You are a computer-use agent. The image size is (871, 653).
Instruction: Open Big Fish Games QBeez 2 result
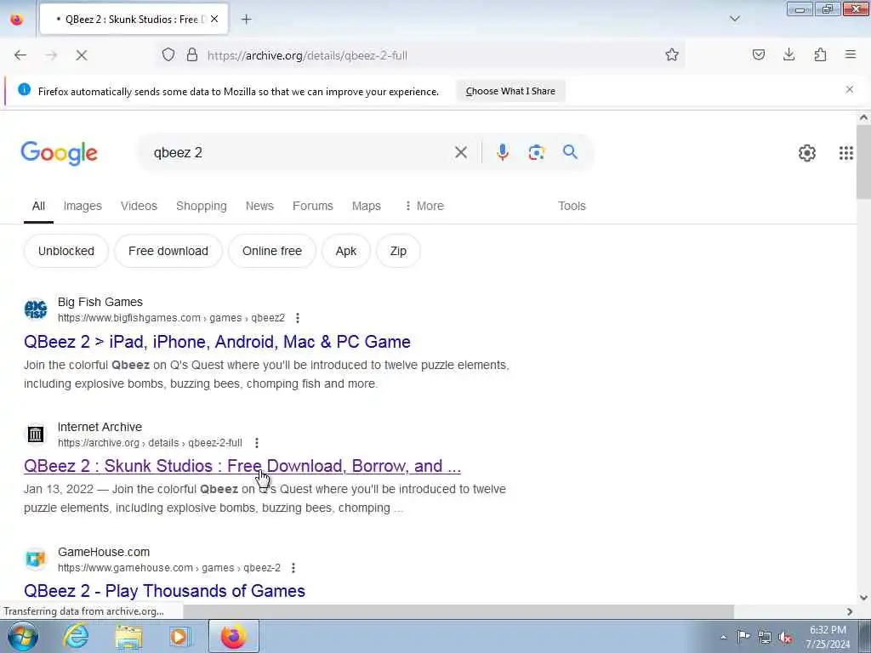pos(217,342)
